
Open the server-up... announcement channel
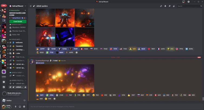[x=18, y=68]
